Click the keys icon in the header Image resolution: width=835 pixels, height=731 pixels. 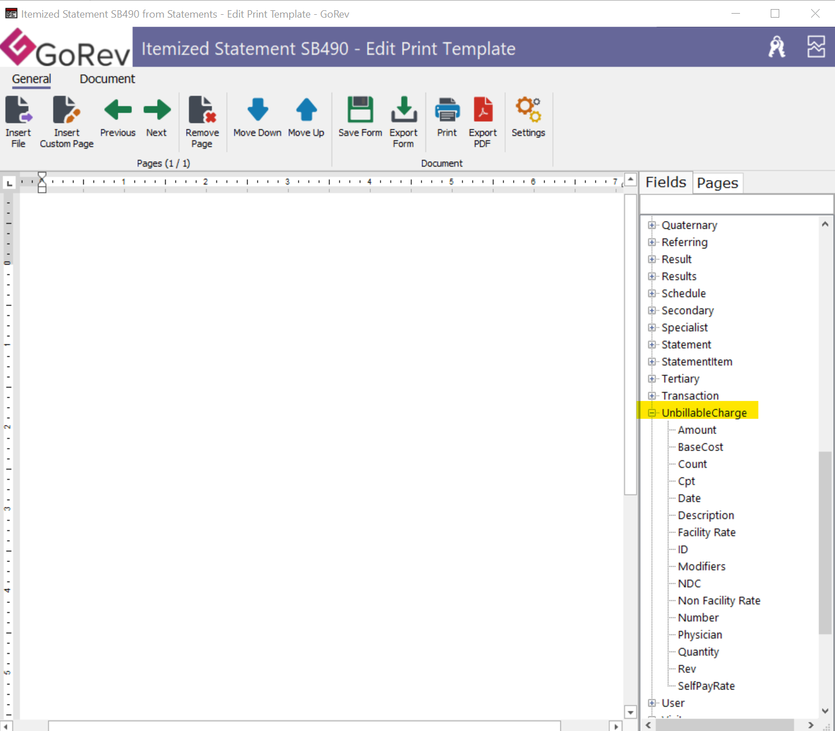(x=776, y=47)
